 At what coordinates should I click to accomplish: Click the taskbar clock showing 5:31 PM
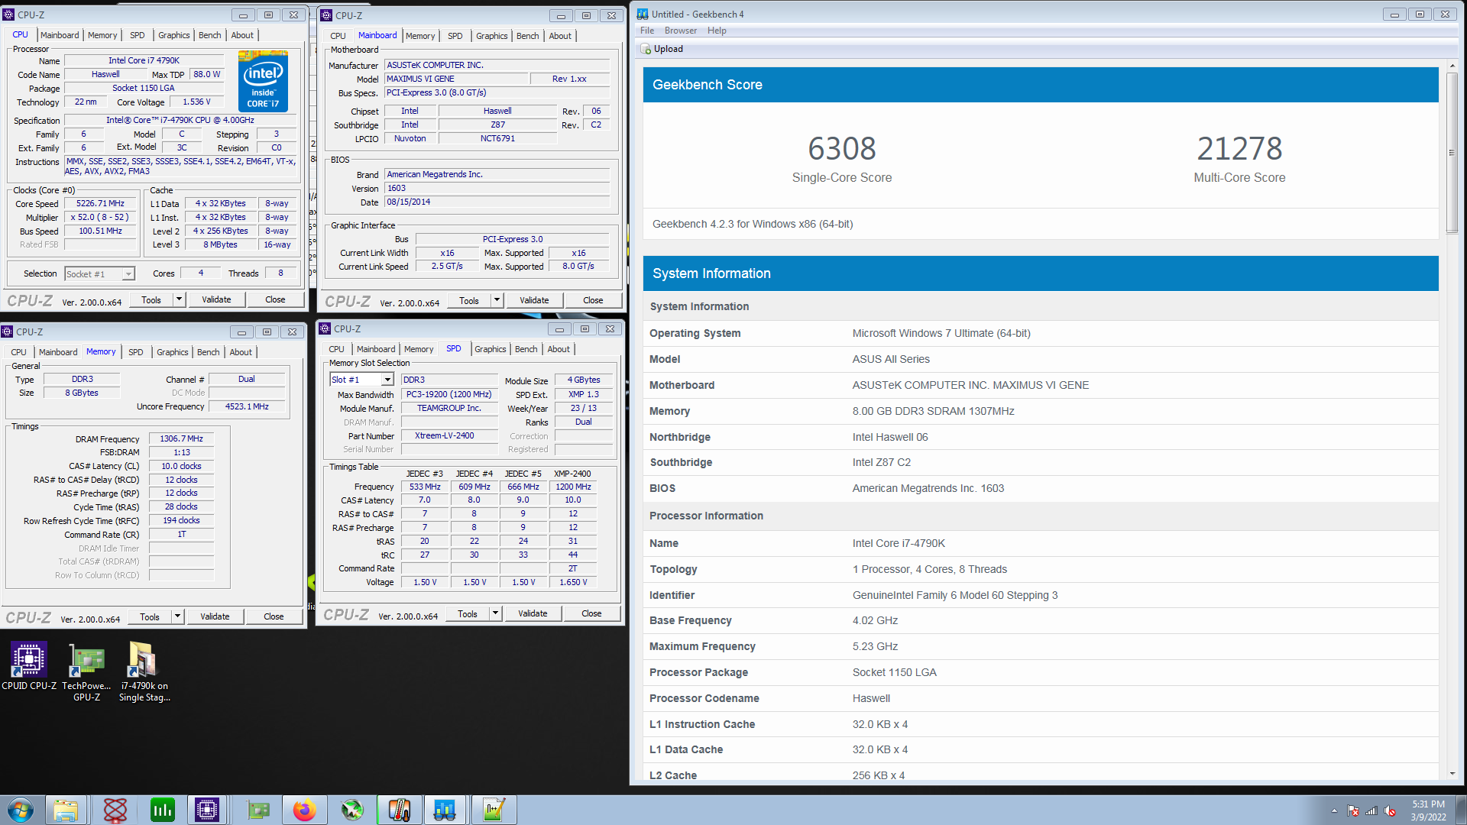pos(1427,810)
